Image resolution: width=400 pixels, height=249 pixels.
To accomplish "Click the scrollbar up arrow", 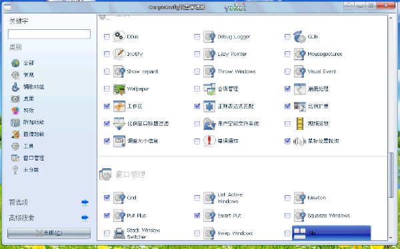I will click(391, 18).
